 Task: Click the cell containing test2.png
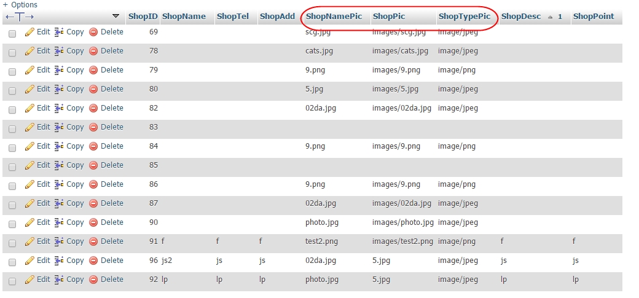pyautogui.click(x=321, y=241)
